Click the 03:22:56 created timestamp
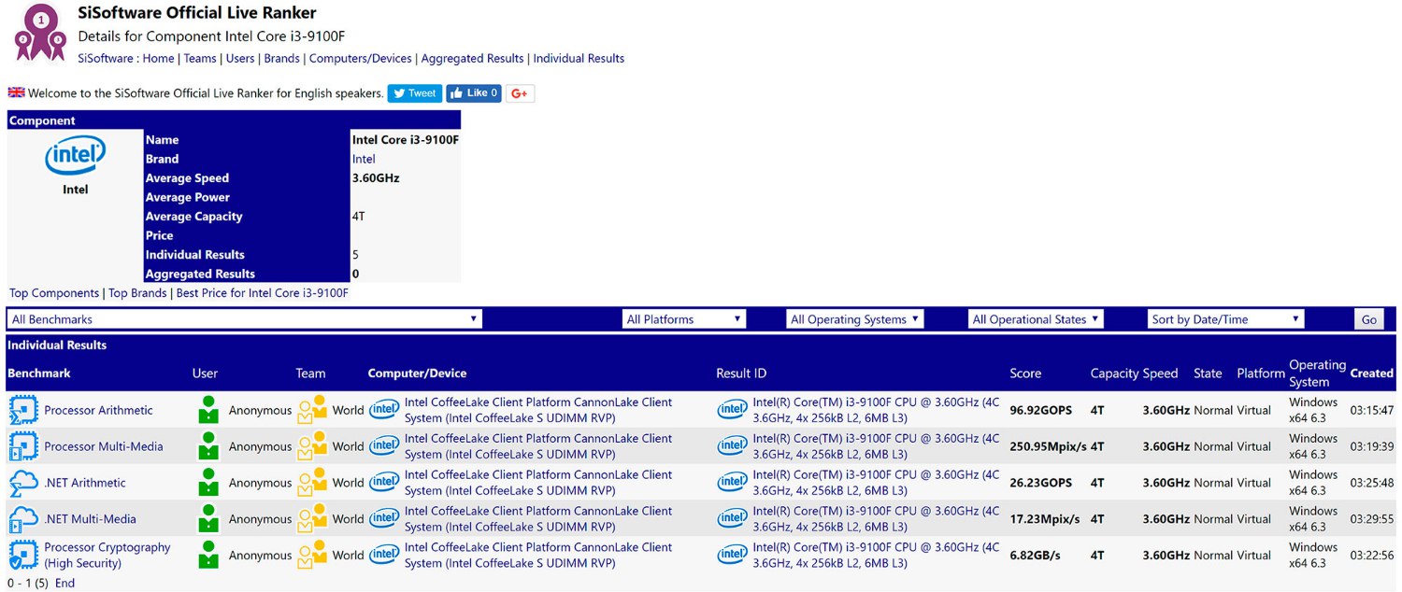 1372,556
